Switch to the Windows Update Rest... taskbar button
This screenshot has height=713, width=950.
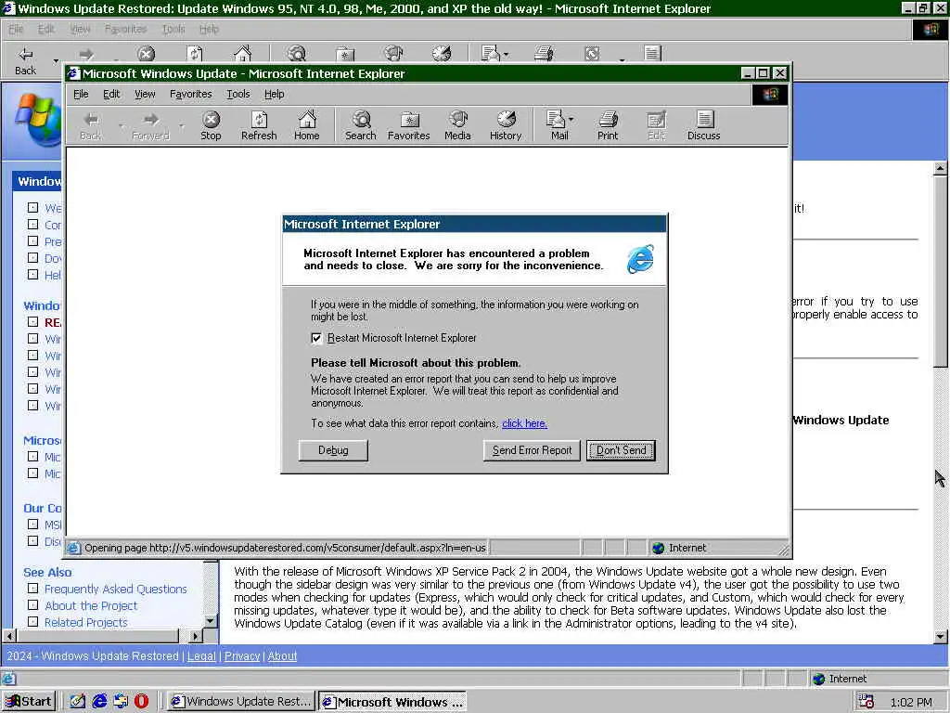241,702
